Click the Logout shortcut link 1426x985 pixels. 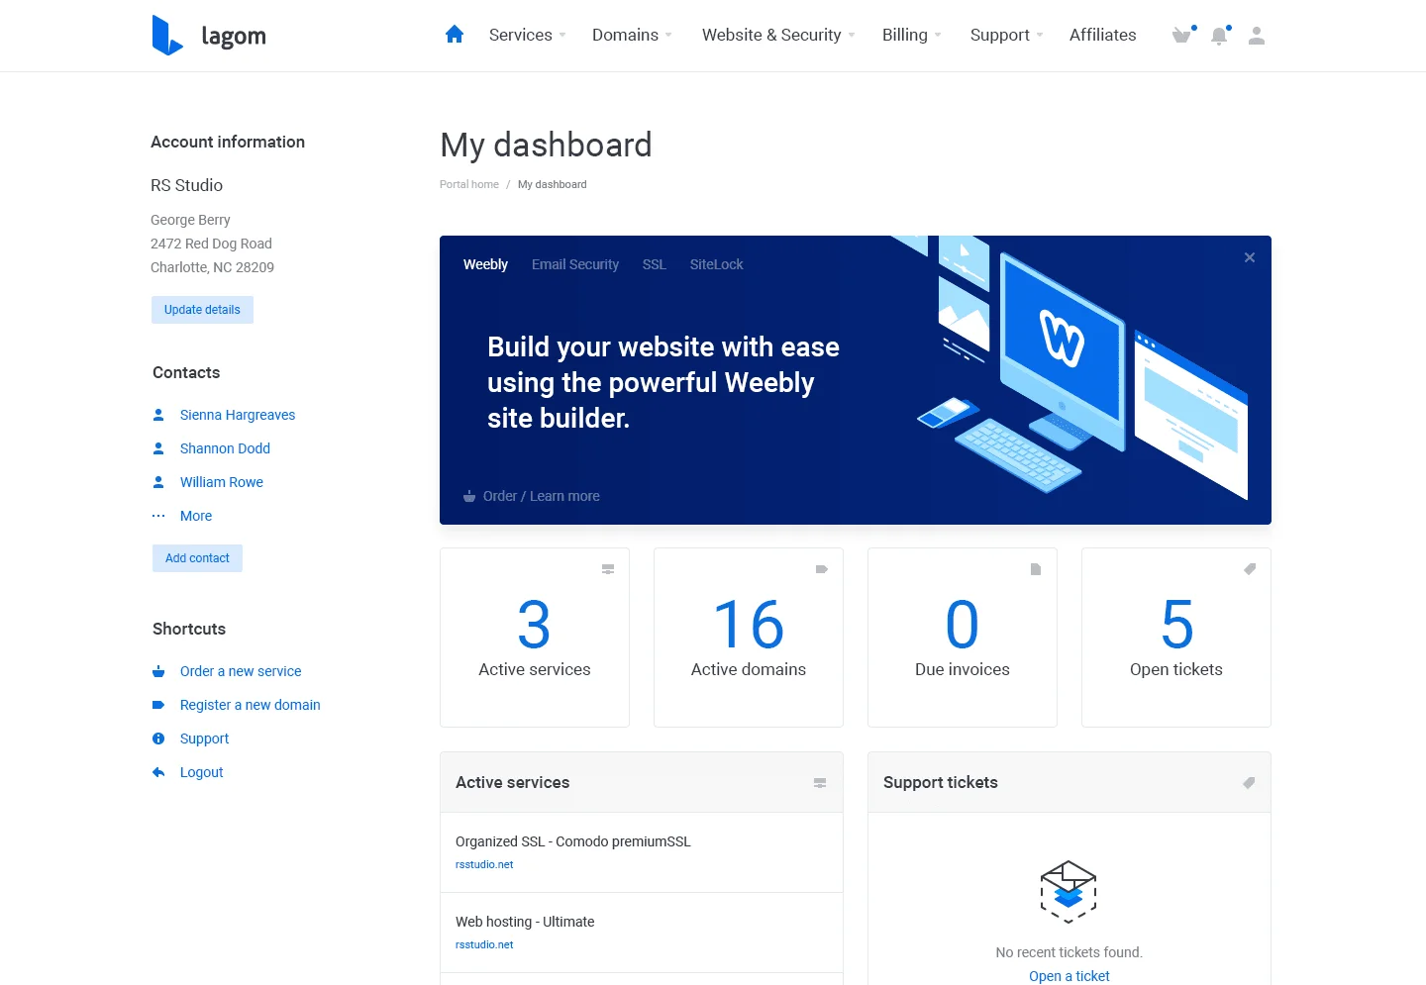coord(202,772)
